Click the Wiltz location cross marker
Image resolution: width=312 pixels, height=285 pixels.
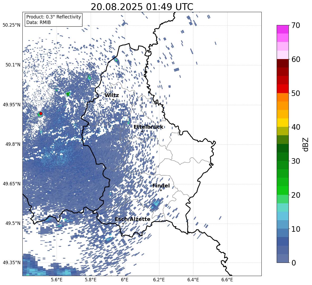(x=113, y=100)
